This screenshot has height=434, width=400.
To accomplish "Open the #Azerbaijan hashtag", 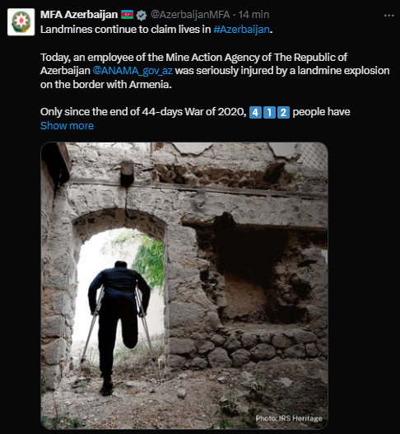I will point(241,30).
